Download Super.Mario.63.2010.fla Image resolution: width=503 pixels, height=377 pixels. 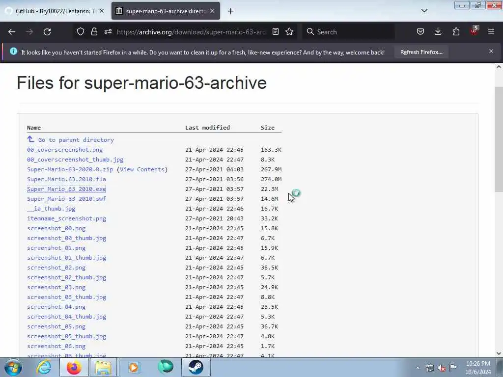click(x=66, y=179)
